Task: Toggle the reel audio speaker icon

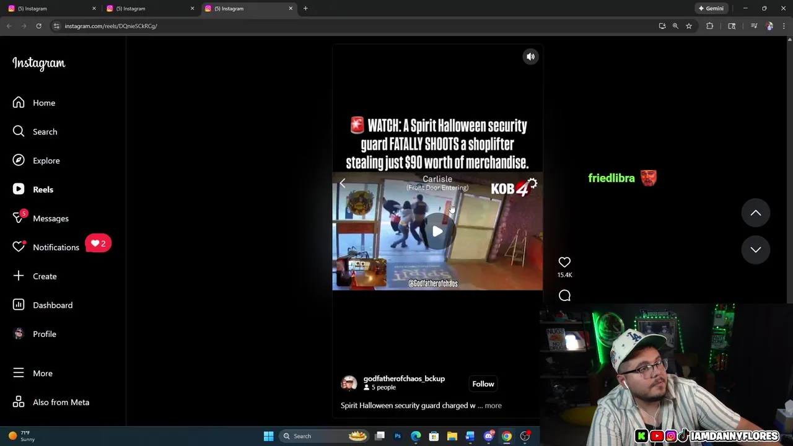Action: coord(530,56)
